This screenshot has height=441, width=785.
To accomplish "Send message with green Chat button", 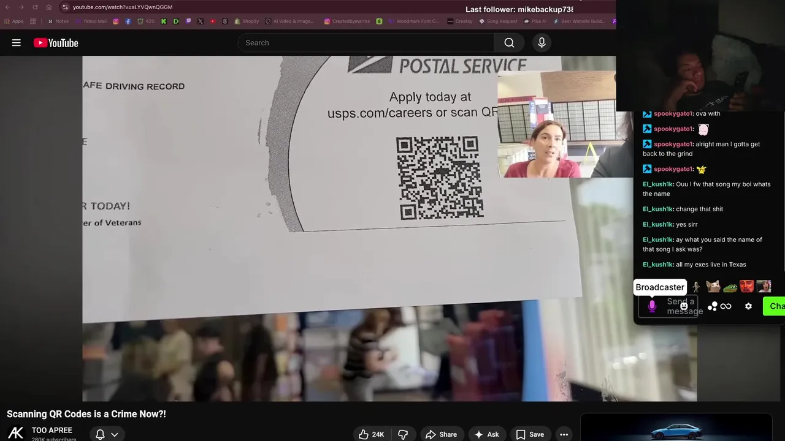I will pos(774,306).
